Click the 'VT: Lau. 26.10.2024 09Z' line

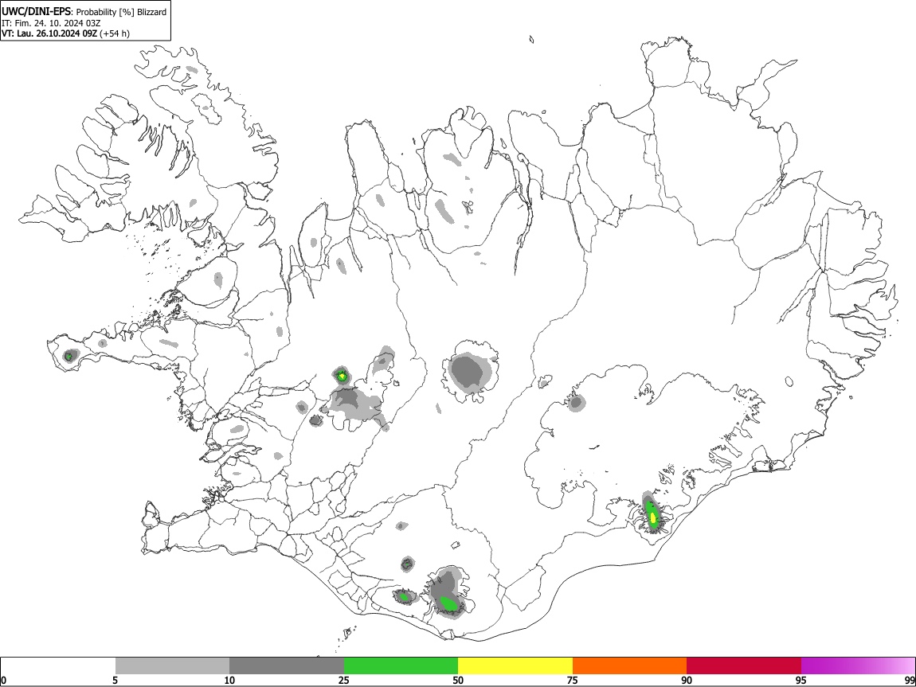tap(49, 33)
